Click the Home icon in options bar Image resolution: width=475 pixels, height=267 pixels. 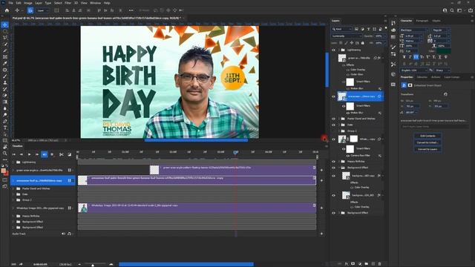tap(7, 10)
